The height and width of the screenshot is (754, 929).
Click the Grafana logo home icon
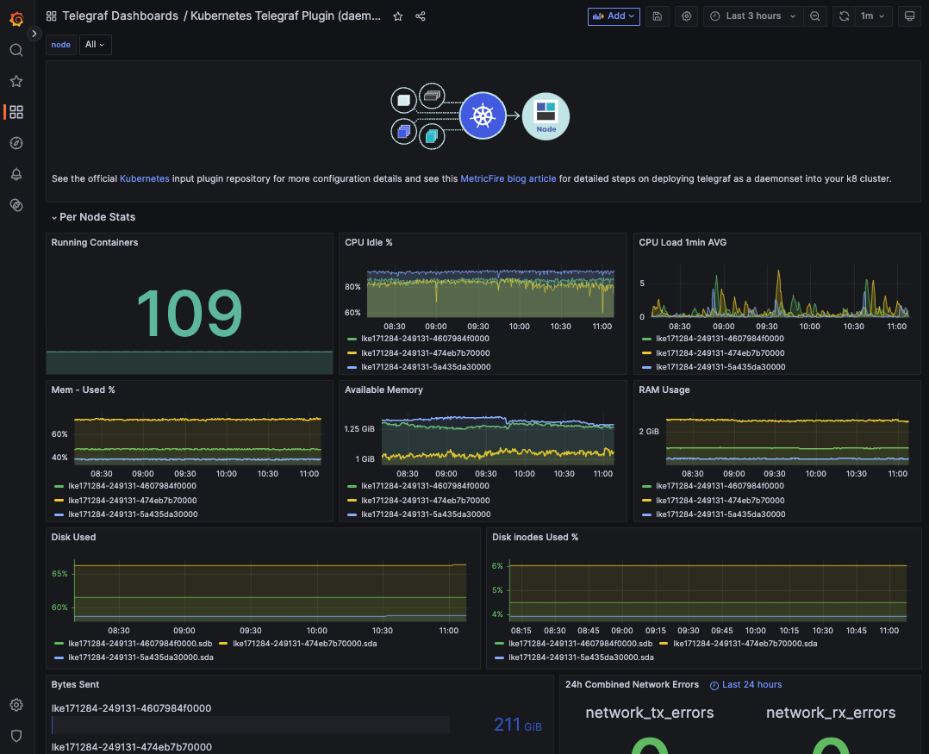point(16,19)
